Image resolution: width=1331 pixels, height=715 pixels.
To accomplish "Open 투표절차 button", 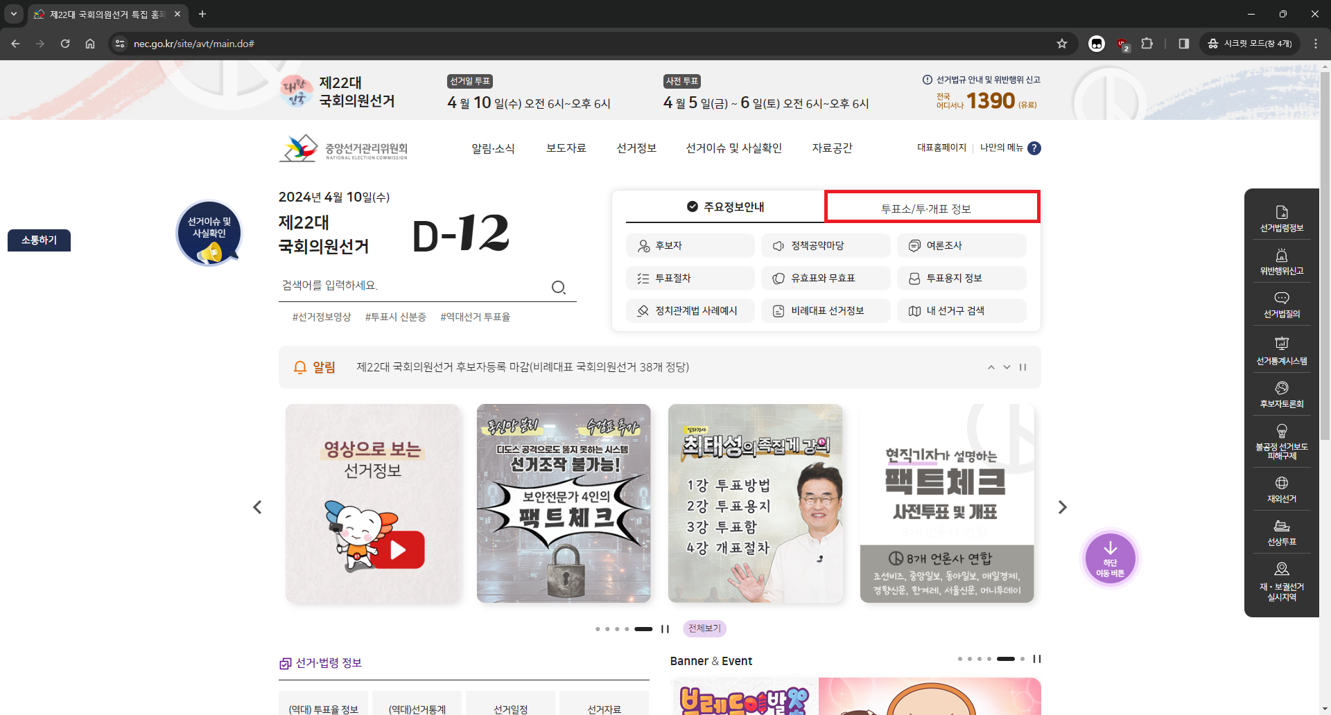I will coord(690,279).
